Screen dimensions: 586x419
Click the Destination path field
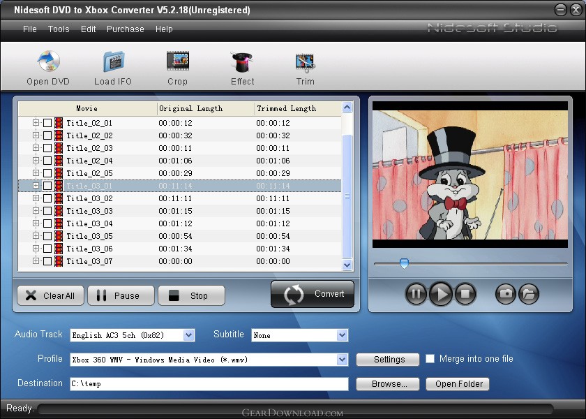click(209, 384)
